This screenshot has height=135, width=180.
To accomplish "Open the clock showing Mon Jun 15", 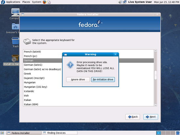I will [167, 2].
